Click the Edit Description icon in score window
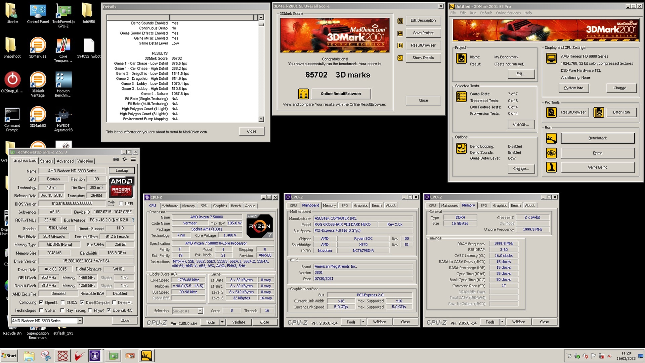Viewport: 645px width, 363px height. point(400,21)
